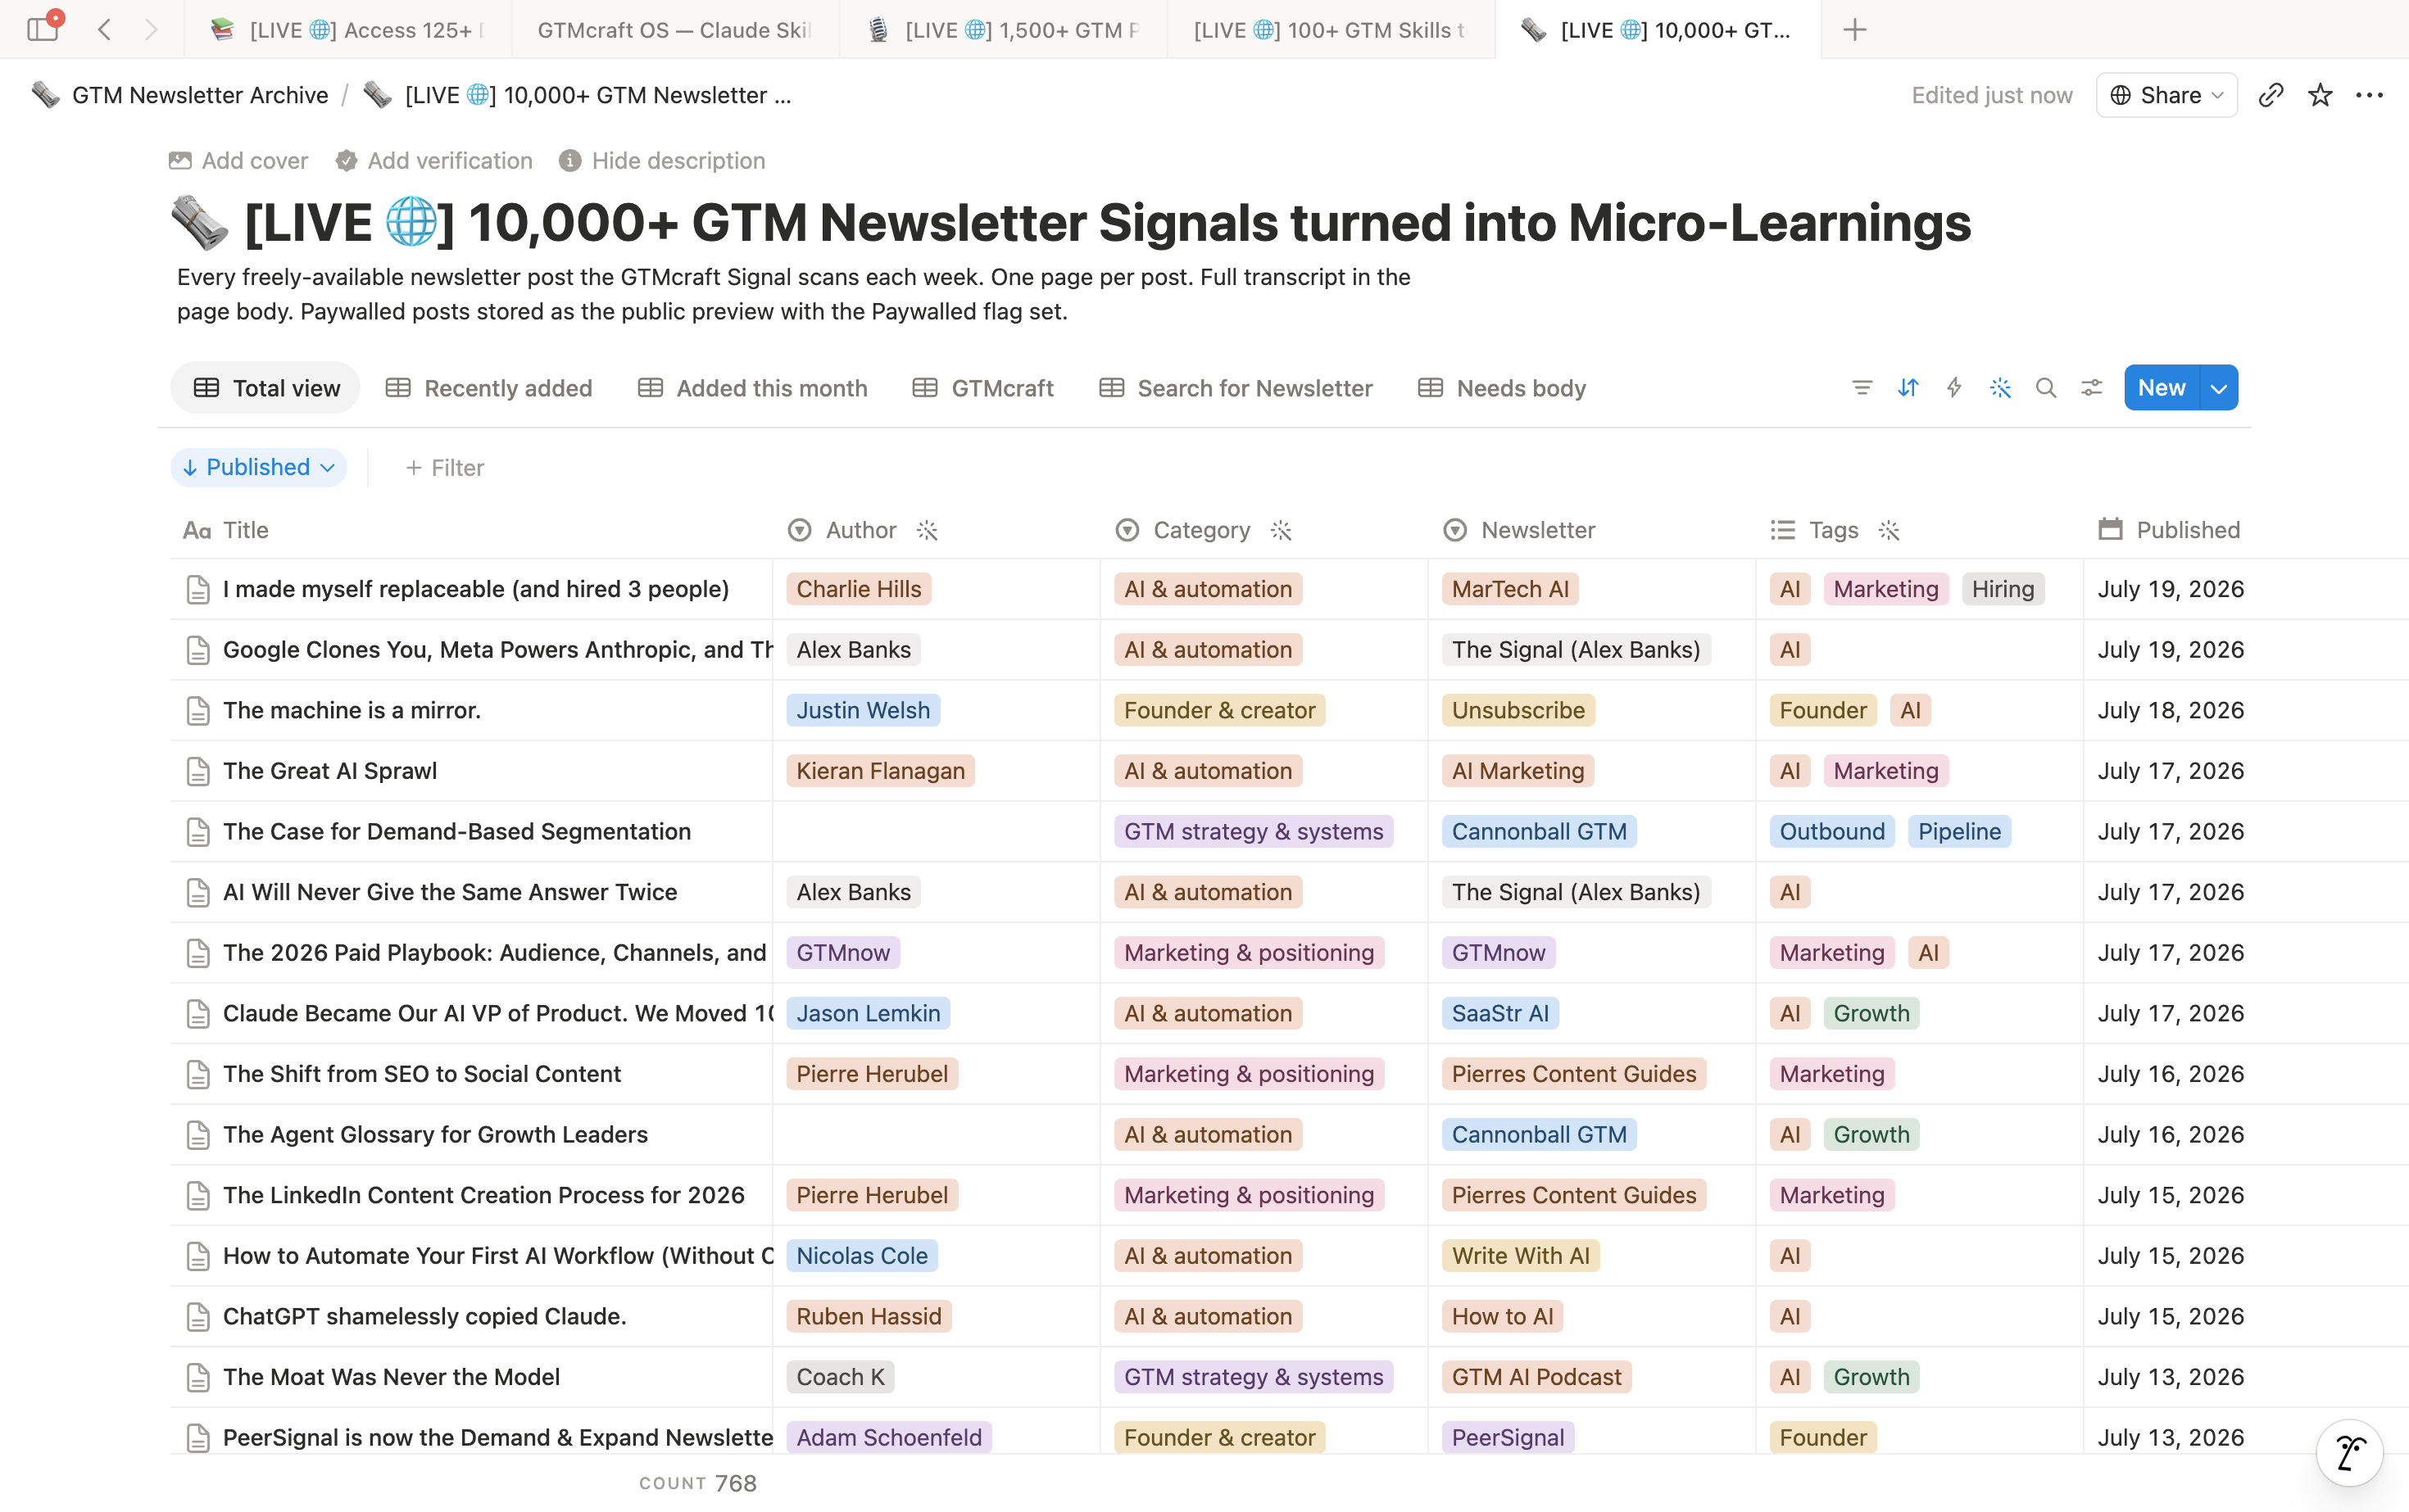This screenshot has height=1512, width=2409.
Task: Open the view settings sliders icon
Action: [x=2092, y=388]
